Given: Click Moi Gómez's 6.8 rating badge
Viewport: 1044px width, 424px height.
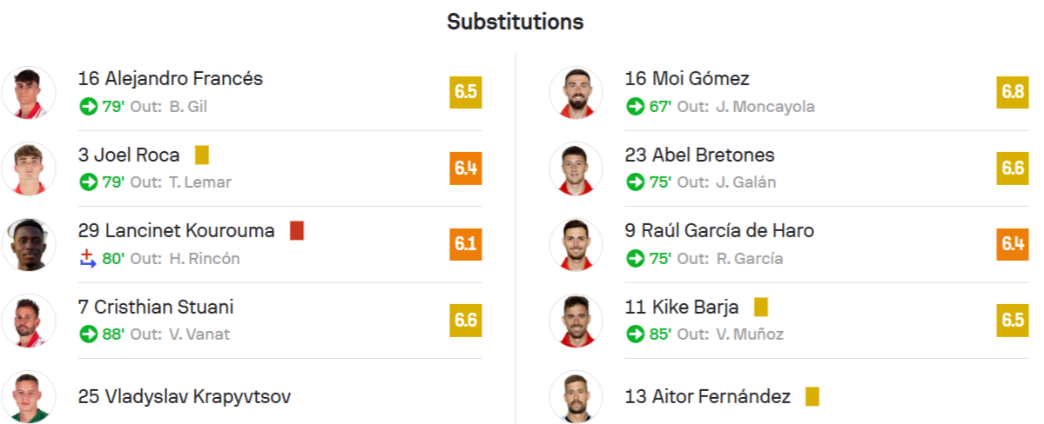Looking at the screenshot, I should coord(1013,92).
